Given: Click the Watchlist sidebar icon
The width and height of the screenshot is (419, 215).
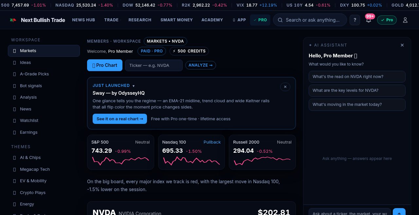Looking at the screenshot, I should pyautogui.click(x=14, y=121).
